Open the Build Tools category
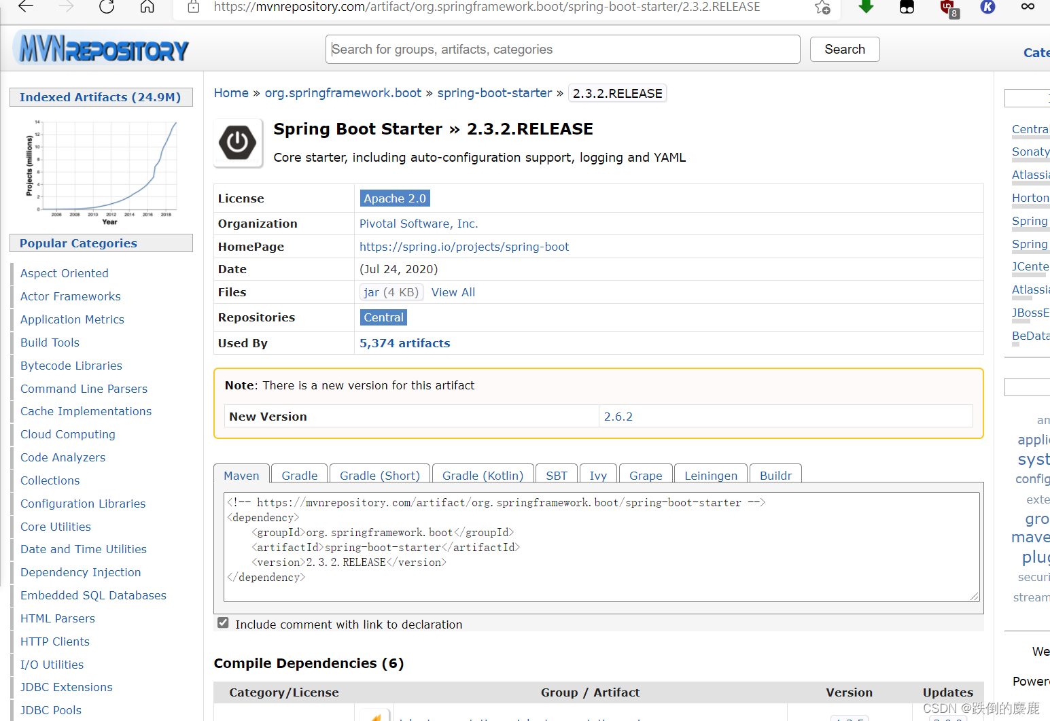 tap(50, 342)
